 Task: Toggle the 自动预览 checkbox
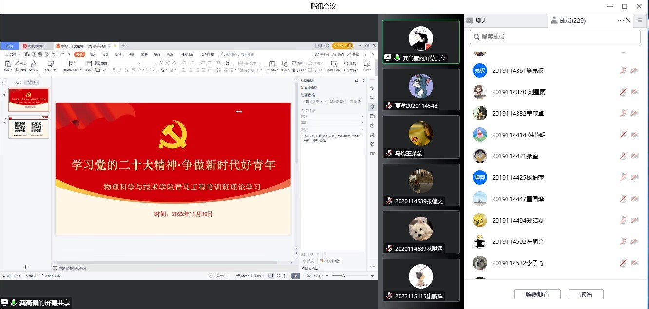click(303, 268)
